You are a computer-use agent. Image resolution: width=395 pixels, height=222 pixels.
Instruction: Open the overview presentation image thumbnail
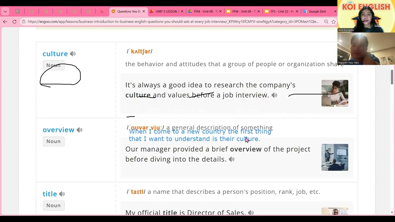pyautogui.click(x=335, y=157)
